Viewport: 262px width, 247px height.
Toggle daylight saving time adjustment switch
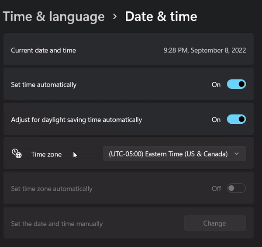pos(236,119)
